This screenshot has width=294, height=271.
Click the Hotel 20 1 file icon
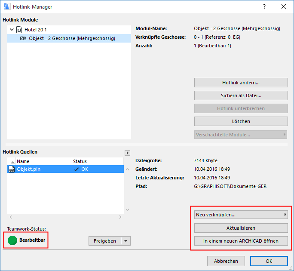19,30
